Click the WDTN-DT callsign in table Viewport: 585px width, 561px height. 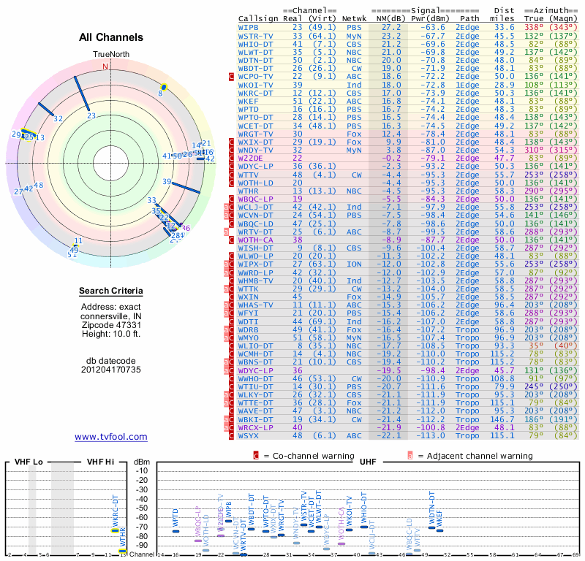(255, 61)
